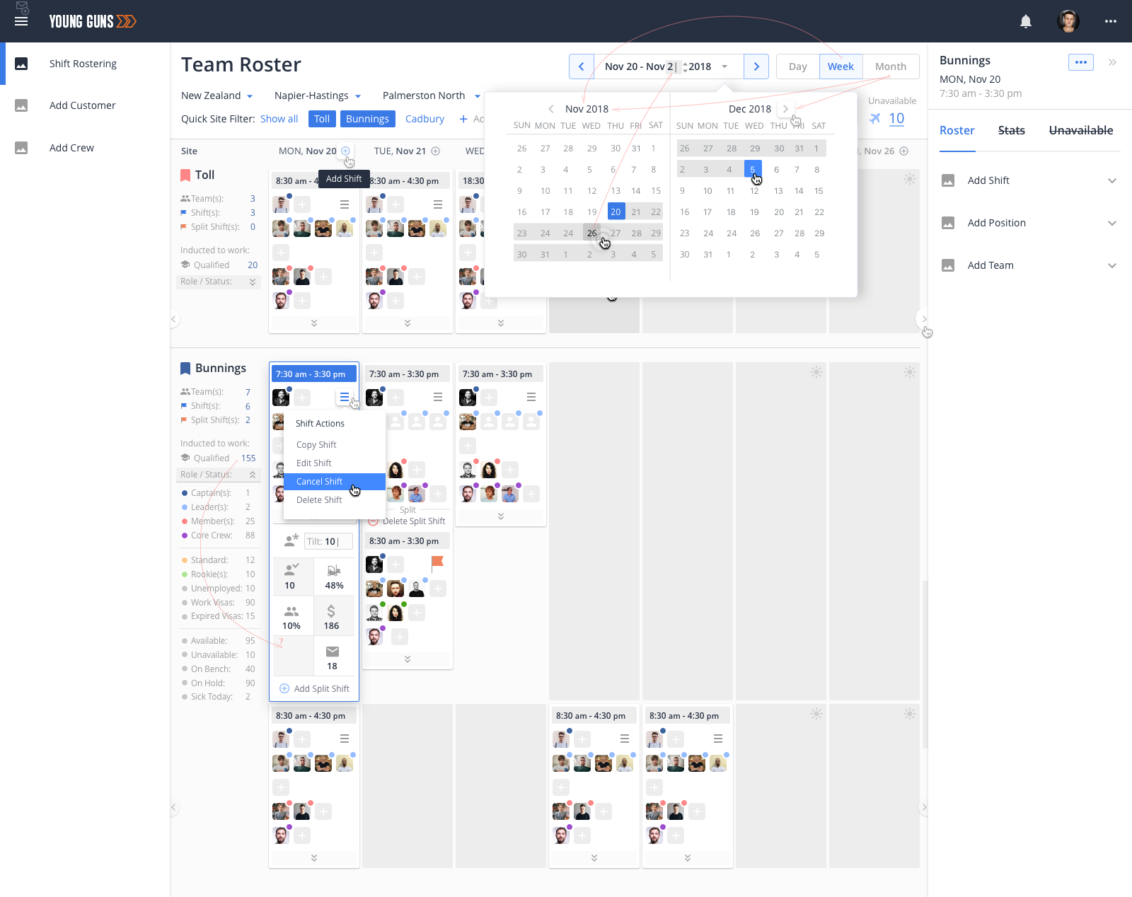
Task: Add shift plus icon on TUE, Nov 21
Action: pyautogui.click(x=436, y=151)
